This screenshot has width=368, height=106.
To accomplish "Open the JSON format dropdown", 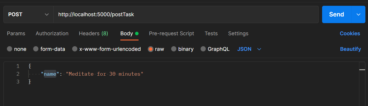I will point(249,49).
